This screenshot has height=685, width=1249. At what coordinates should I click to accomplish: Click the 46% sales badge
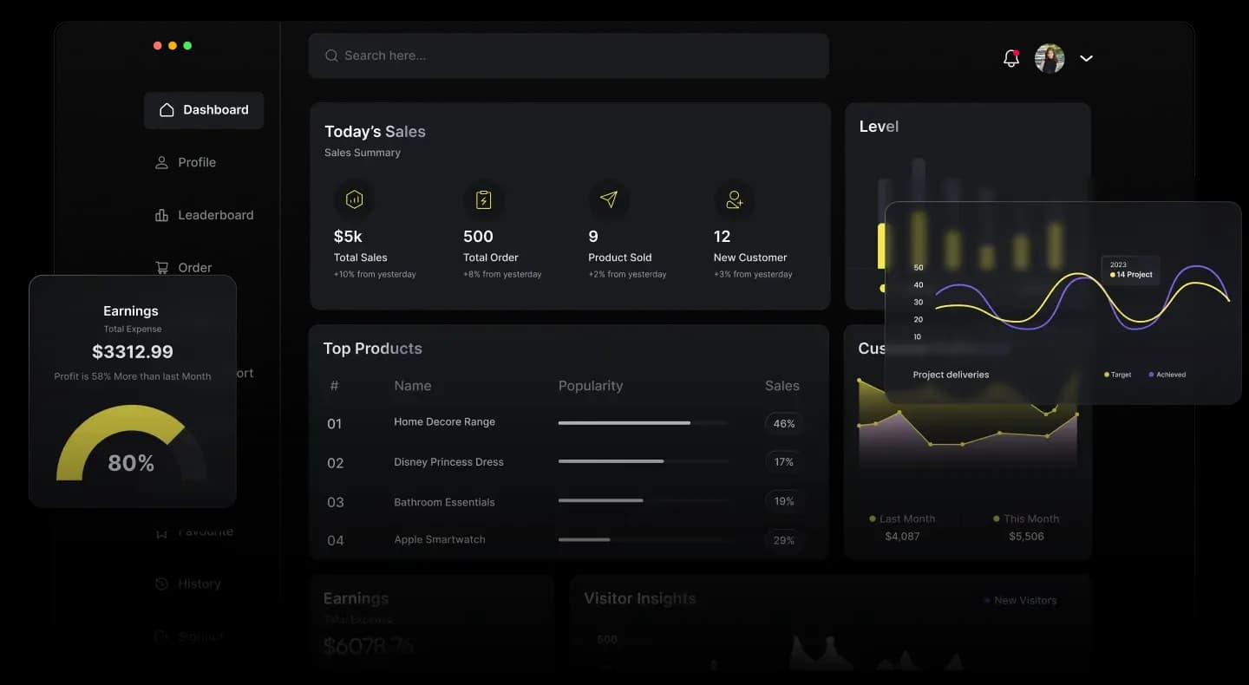click(x=784, y=424)
